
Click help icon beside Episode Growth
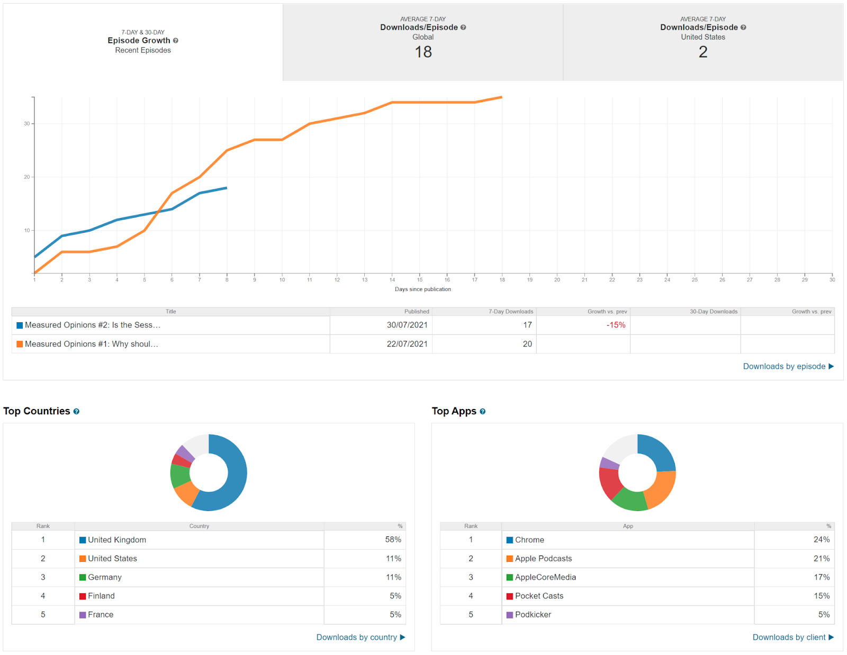tap(175, 41)
